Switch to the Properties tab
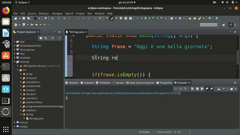Image resolution: width=240 pixels, height=135 pixels. [x=164, y=83]
